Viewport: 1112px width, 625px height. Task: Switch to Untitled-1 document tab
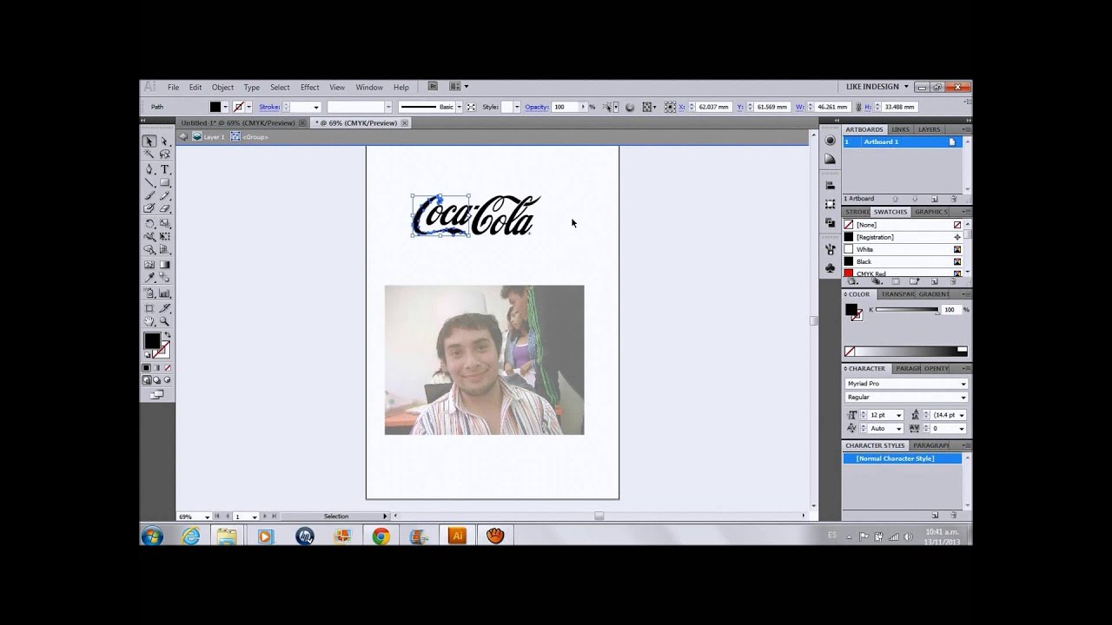[x=238, y=123]
